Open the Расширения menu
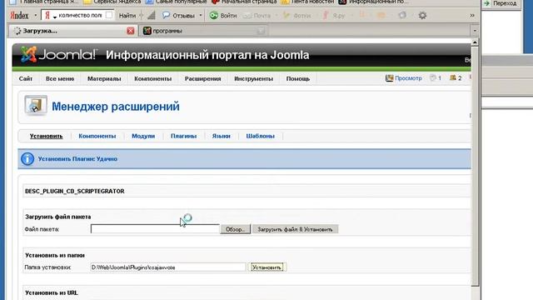This screenshot has height=300, width=533. click(202, 78)
